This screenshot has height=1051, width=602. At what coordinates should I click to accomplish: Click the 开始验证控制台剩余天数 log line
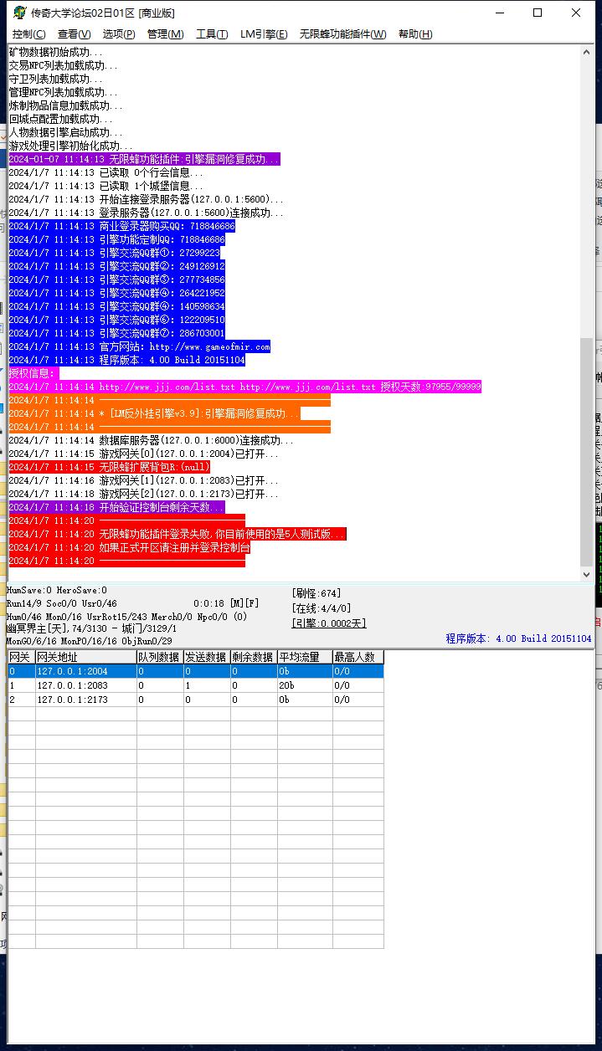(x=117, y=507)
